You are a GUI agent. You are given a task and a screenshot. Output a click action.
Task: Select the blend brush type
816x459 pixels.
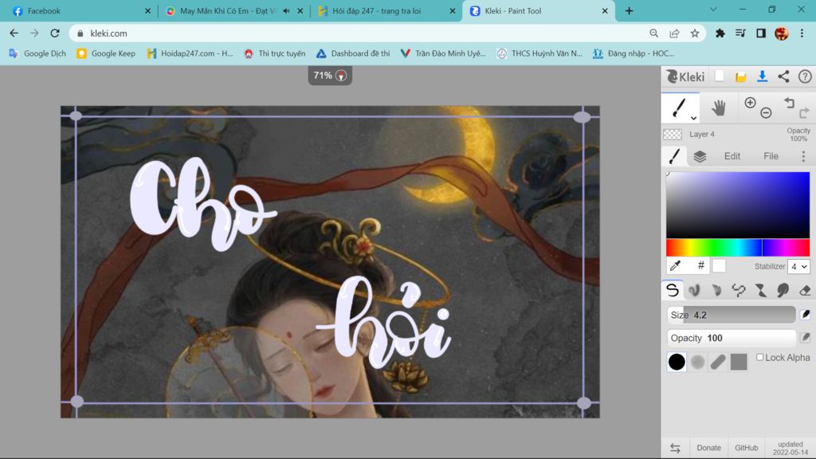(694, 290)
